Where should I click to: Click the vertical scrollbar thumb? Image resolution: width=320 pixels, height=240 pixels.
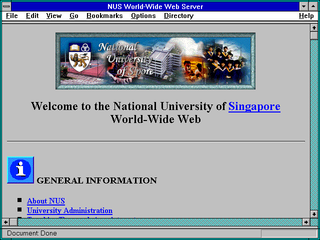(x=314, y=35)
